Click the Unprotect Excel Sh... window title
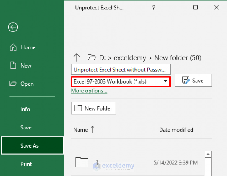This screenshot has width=227, height=176. pos(99,7)
